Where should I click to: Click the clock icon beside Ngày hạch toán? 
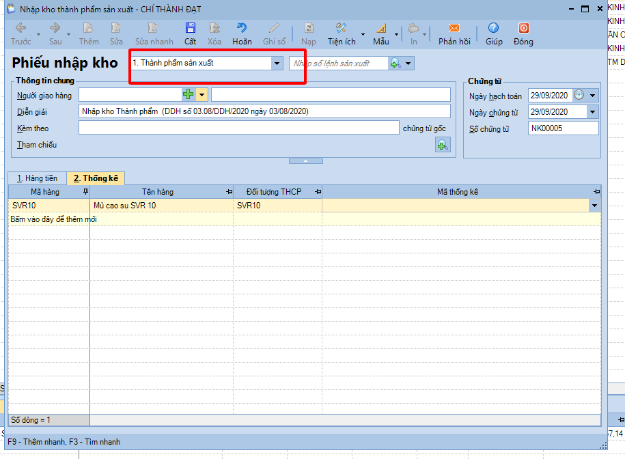point(579,95)
